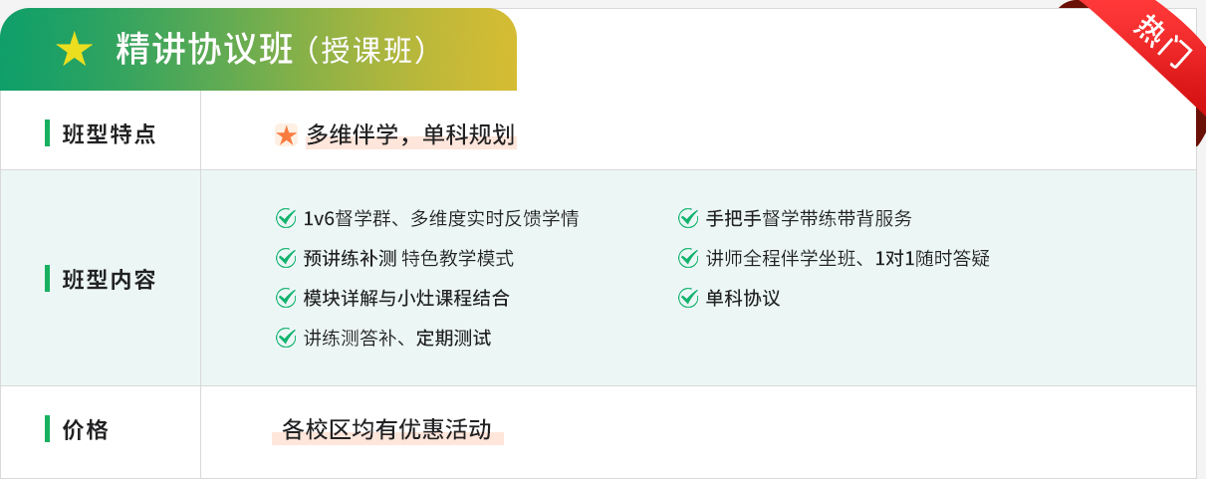1206x479 pixels.
Task: Click the 价格 row label
Action: click(x=86, y=429)
